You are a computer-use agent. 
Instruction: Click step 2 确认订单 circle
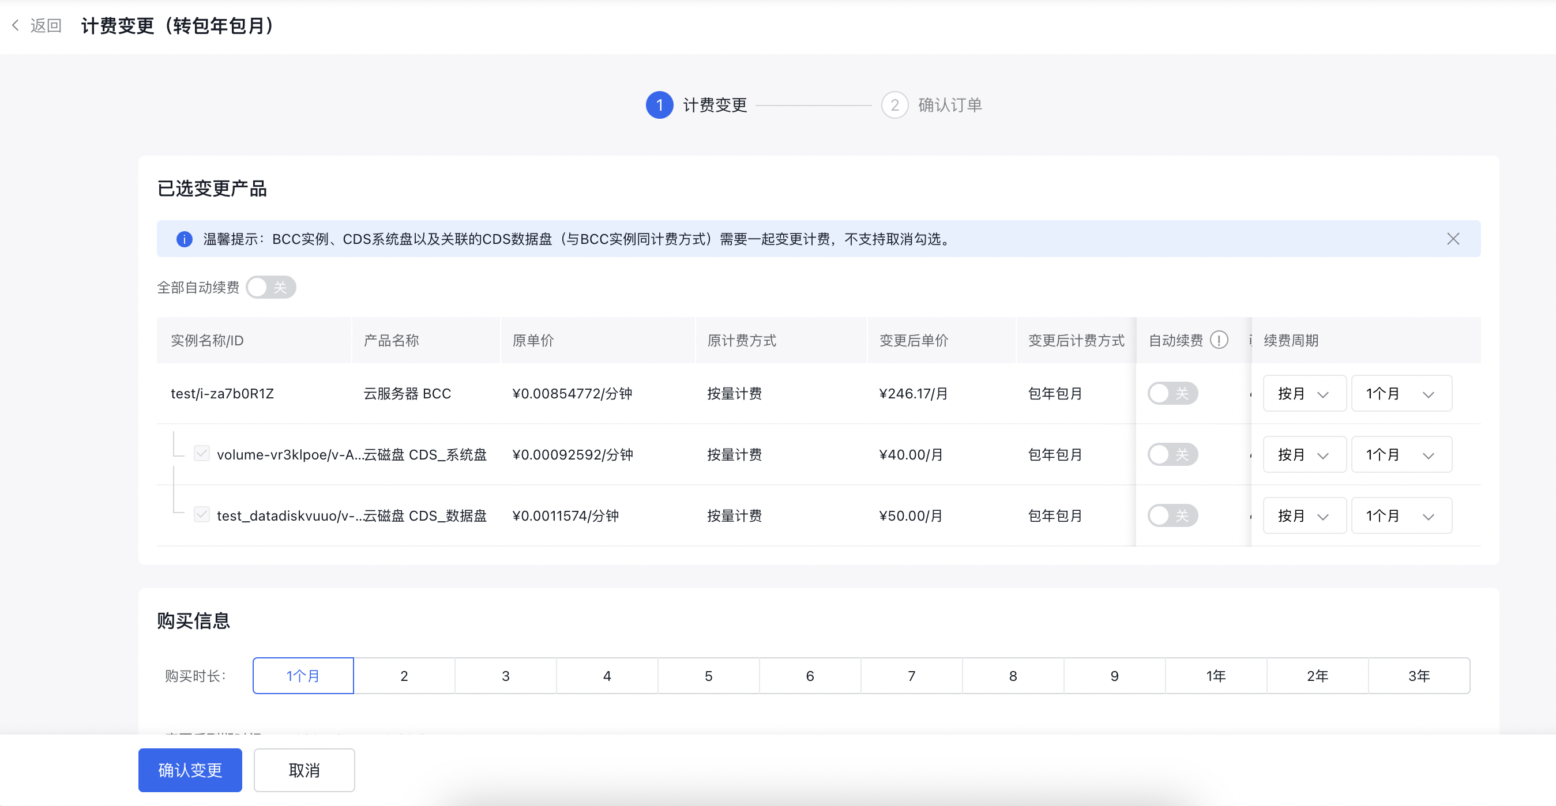pos(894,105)
